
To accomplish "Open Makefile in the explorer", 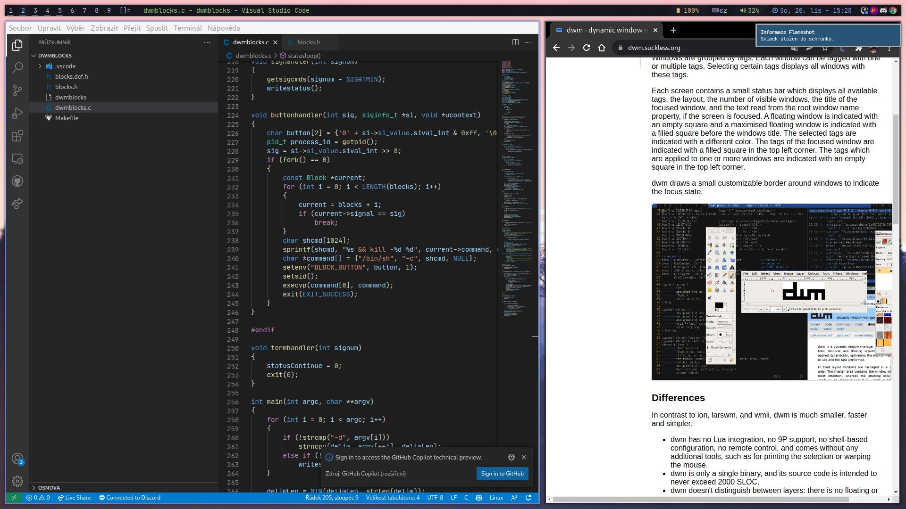I will 67,118.
